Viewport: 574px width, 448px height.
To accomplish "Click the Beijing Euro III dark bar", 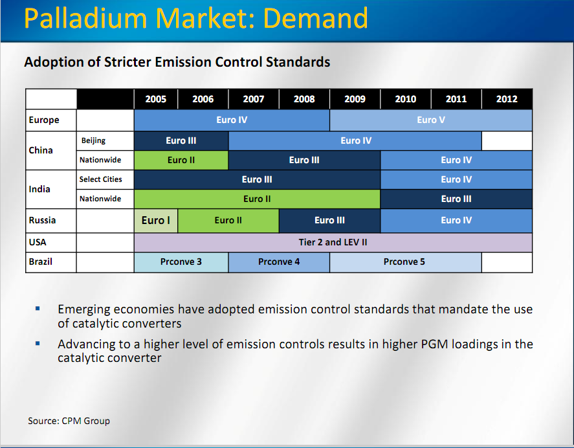I will pos(181,140).
